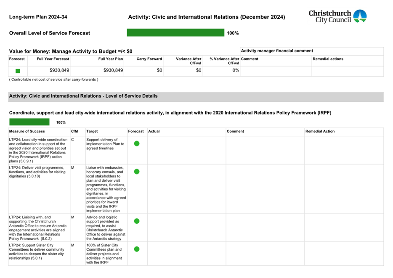Click green forecast circle for Sister City row
This screenshot has height=278, width=393.
coord(136,249)
